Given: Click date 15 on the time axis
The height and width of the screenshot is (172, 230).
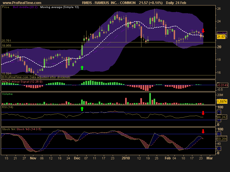Looking at the screenshot, I should [6, 158].
